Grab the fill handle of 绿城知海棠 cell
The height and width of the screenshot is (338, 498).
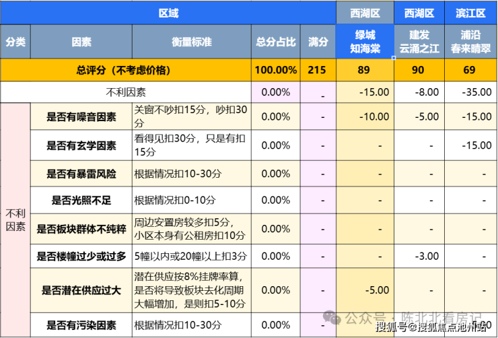tap(394, 58)
